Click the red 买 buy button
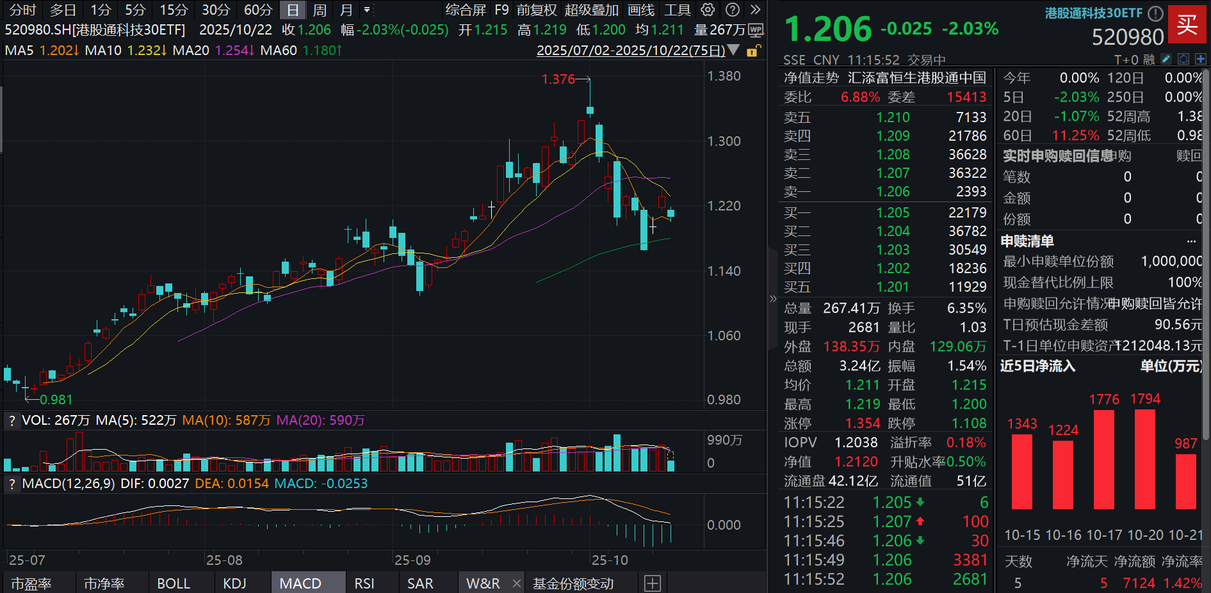Viewport: 1211px width, 593px height. (1188, 26)
